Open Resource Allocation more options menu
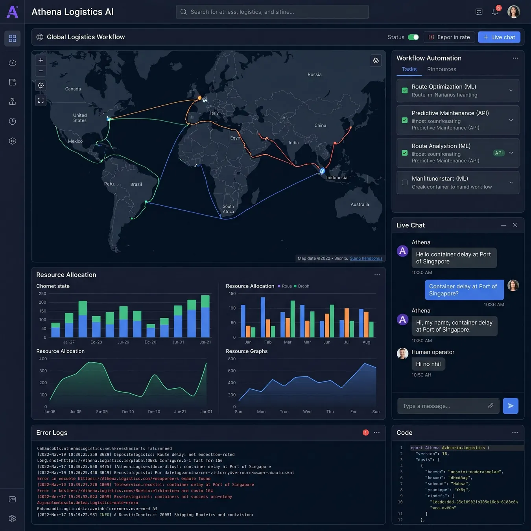 [377, 275]
